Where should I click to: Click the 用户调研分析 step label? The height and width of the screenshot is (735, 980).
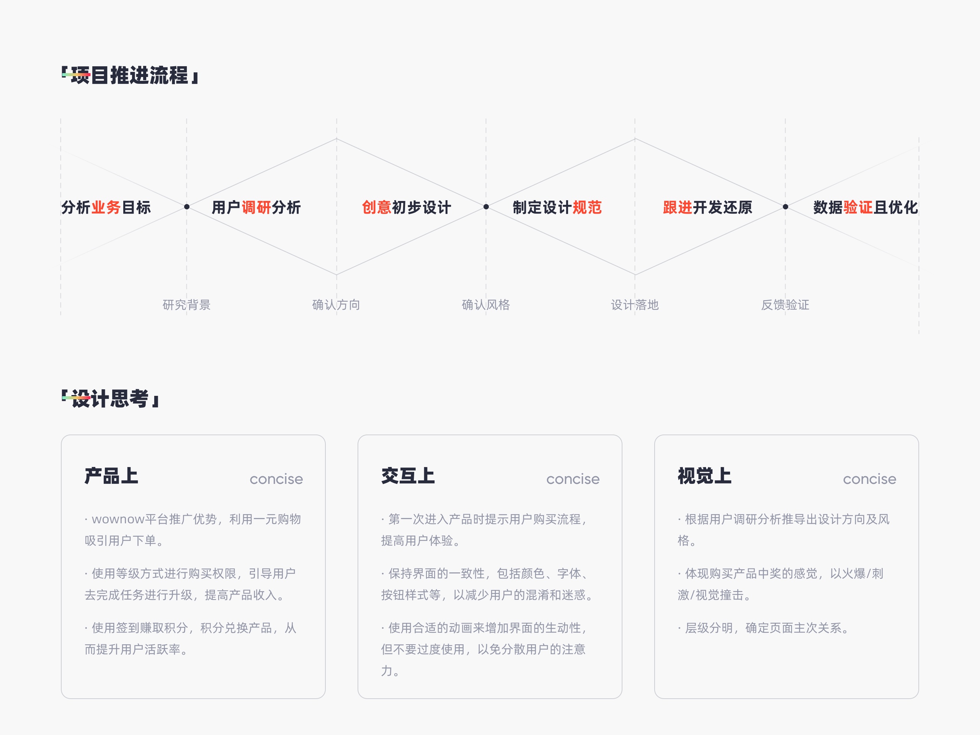(x=256, y=207)
